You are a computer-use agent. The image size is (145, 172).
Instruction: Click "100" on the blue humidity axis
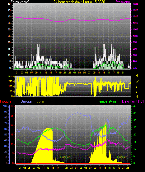pyautogui.click(x=5, y=106)
